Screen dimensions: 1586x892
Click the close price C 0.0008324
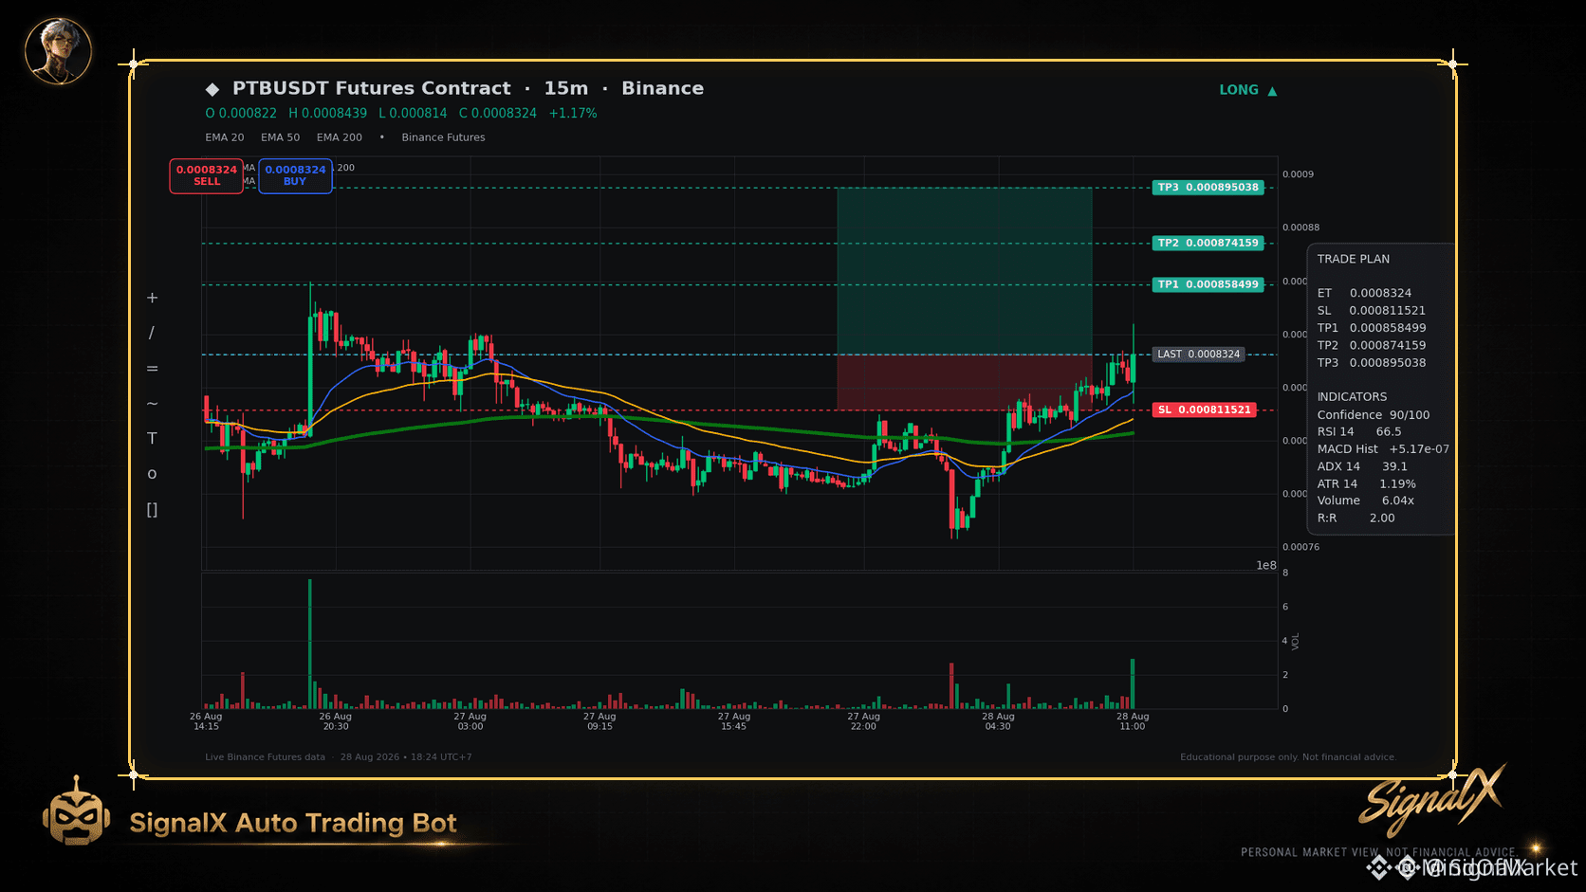click(498, 113)
